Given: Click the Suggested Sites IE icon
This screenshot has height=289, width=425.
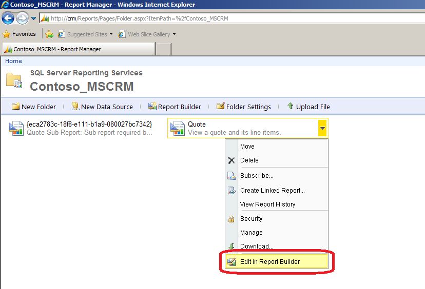Looking at the screenshot, I should pyautogui.click(x=61, y=34).
